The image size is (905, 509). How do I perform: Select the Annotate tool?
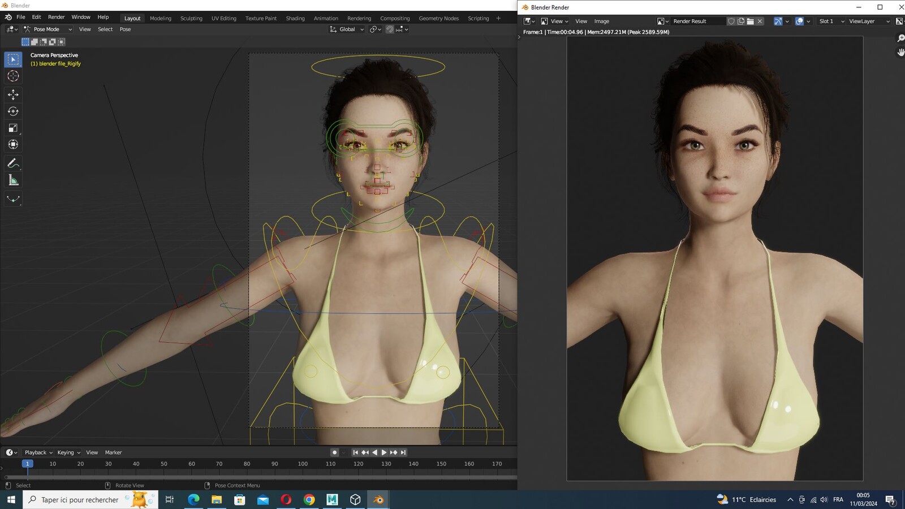[x=13, y=163]
